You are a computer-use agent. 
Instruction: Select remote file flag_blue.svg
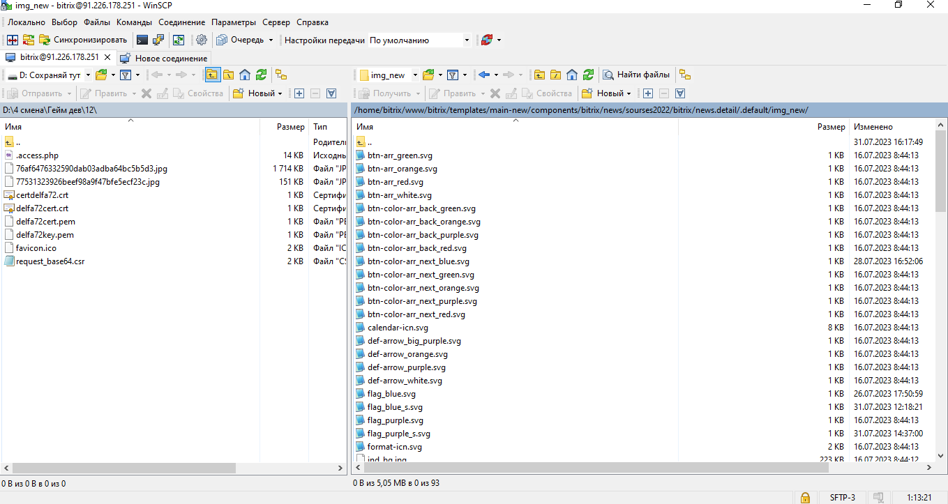click(x=391, y=394)
